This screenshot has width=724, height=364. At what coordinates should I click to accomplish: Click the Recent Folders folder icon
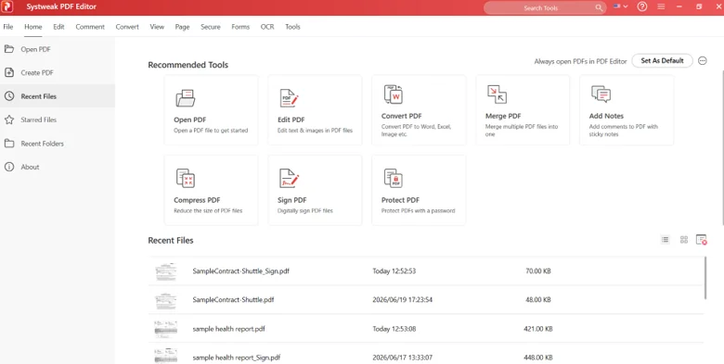point(9,144)
